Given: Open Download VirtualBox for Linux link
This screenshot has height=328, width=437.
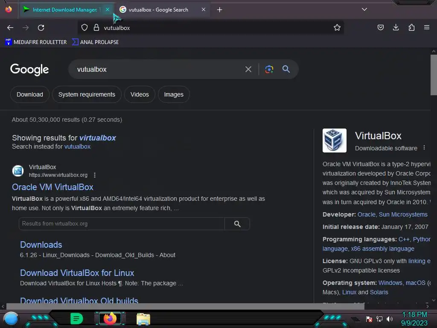Looking at the screenshot, I should [77, 273].
